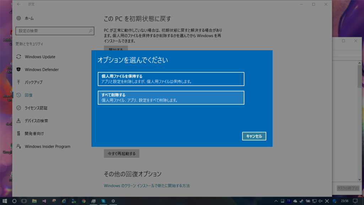Click the 今すぐ再起動する button
The height and width of the screenshot is (205, 364).
point(122,154)
